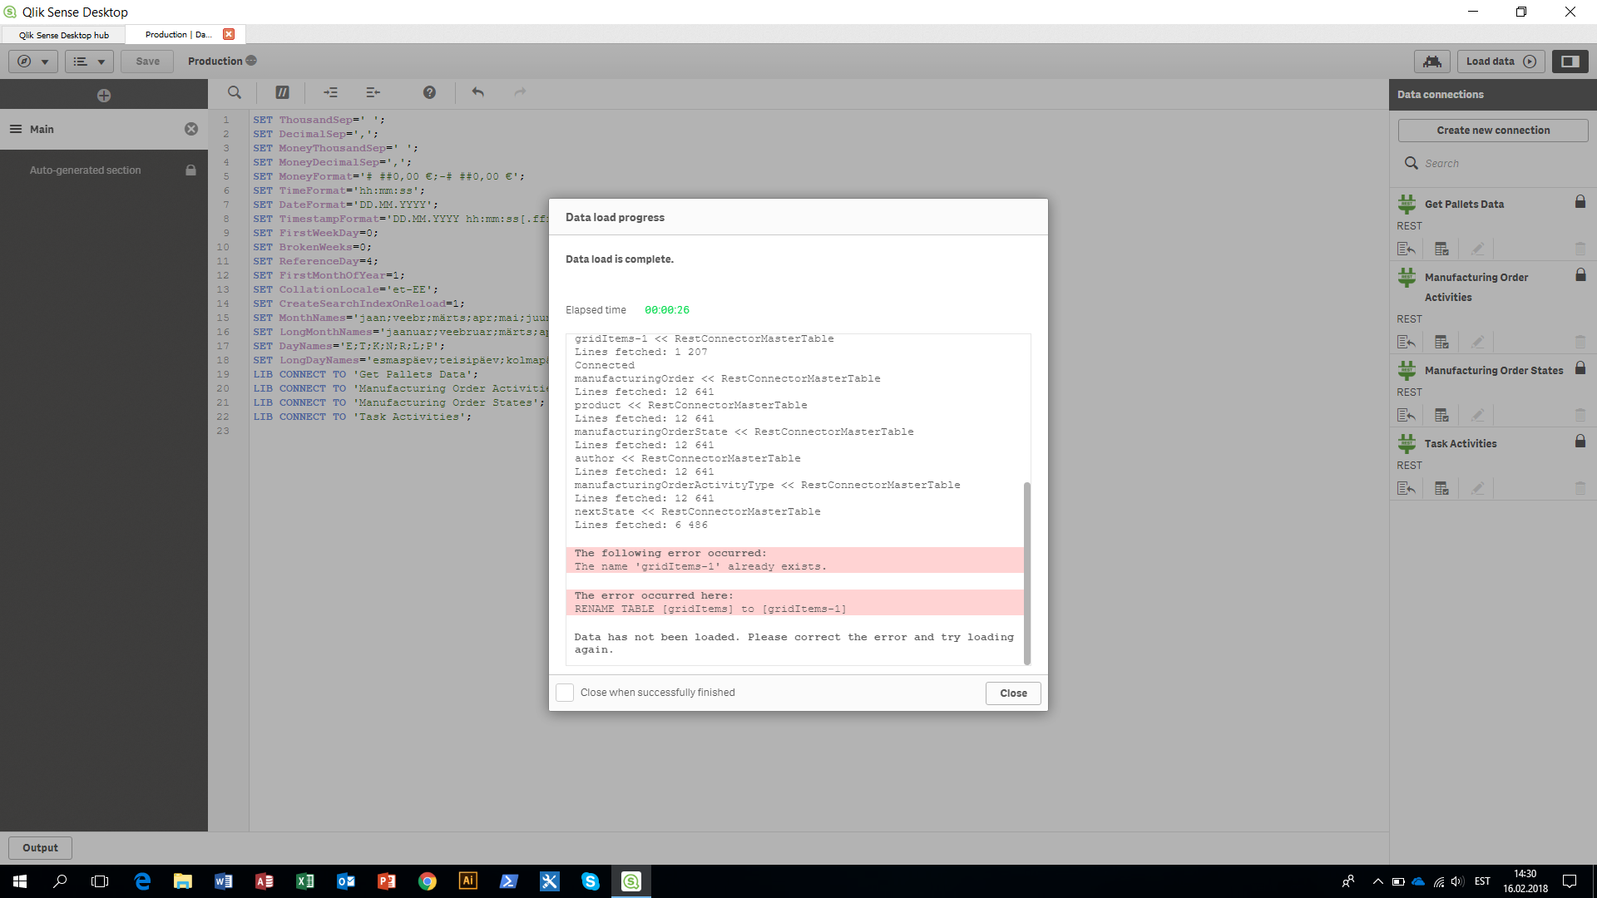Select data from Task Activities connection
The width and height of the screenshot is (1597, 898).
[1442, 488]
